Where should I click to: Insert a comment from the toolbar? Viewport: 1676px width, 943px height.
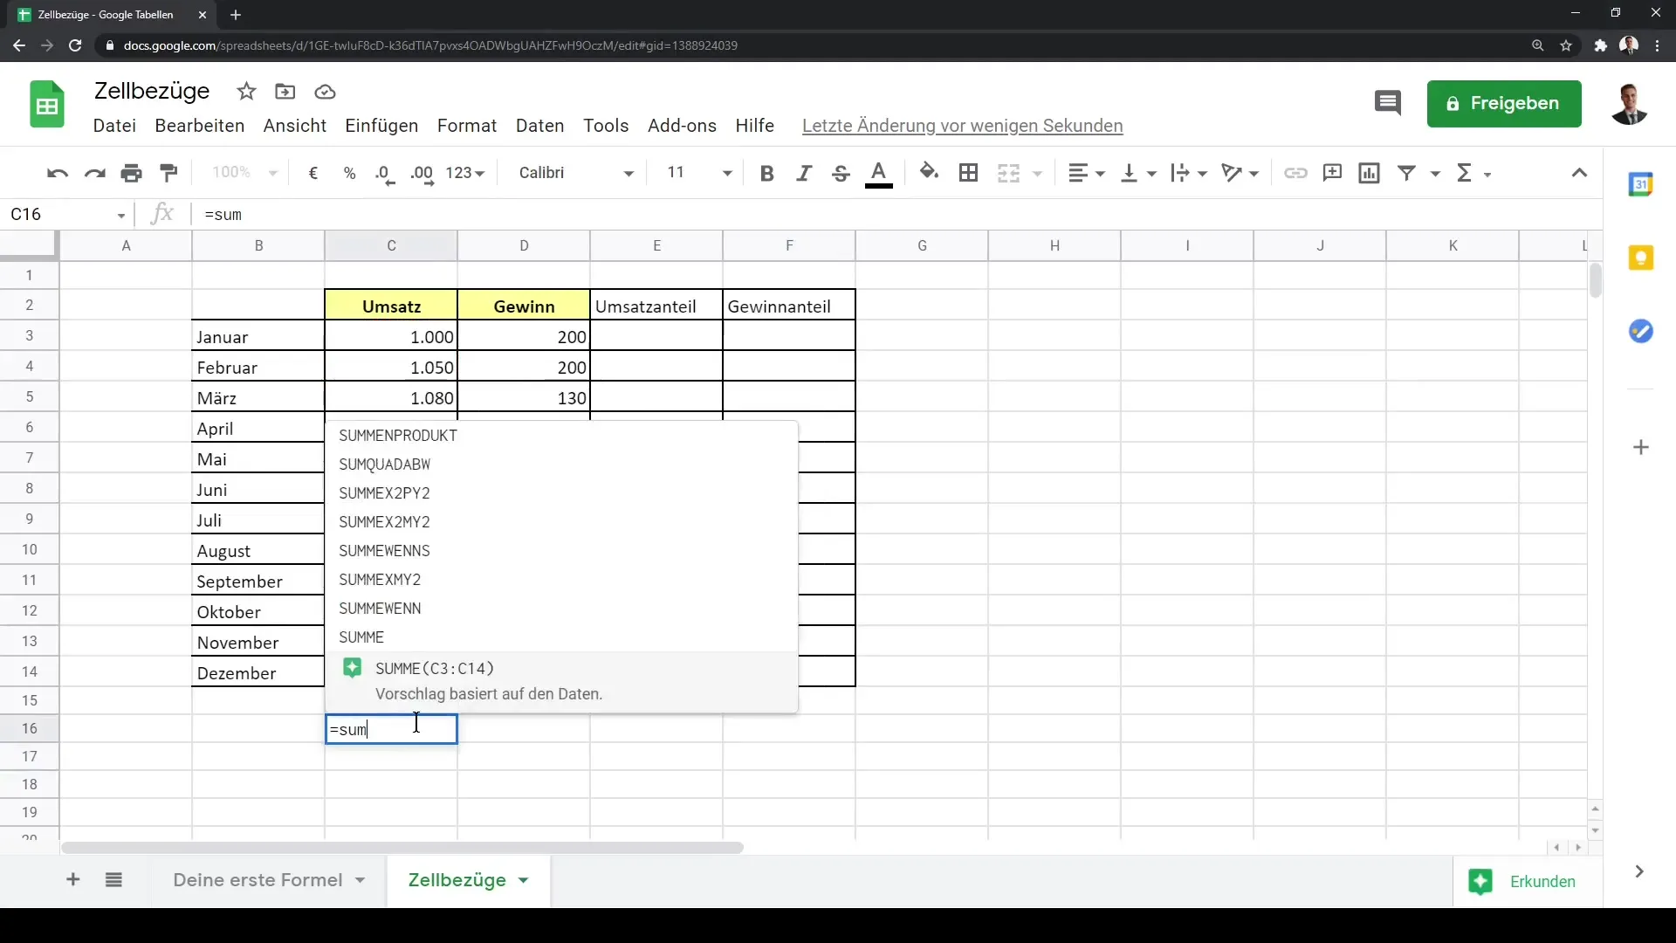[x=1332, y=173]
